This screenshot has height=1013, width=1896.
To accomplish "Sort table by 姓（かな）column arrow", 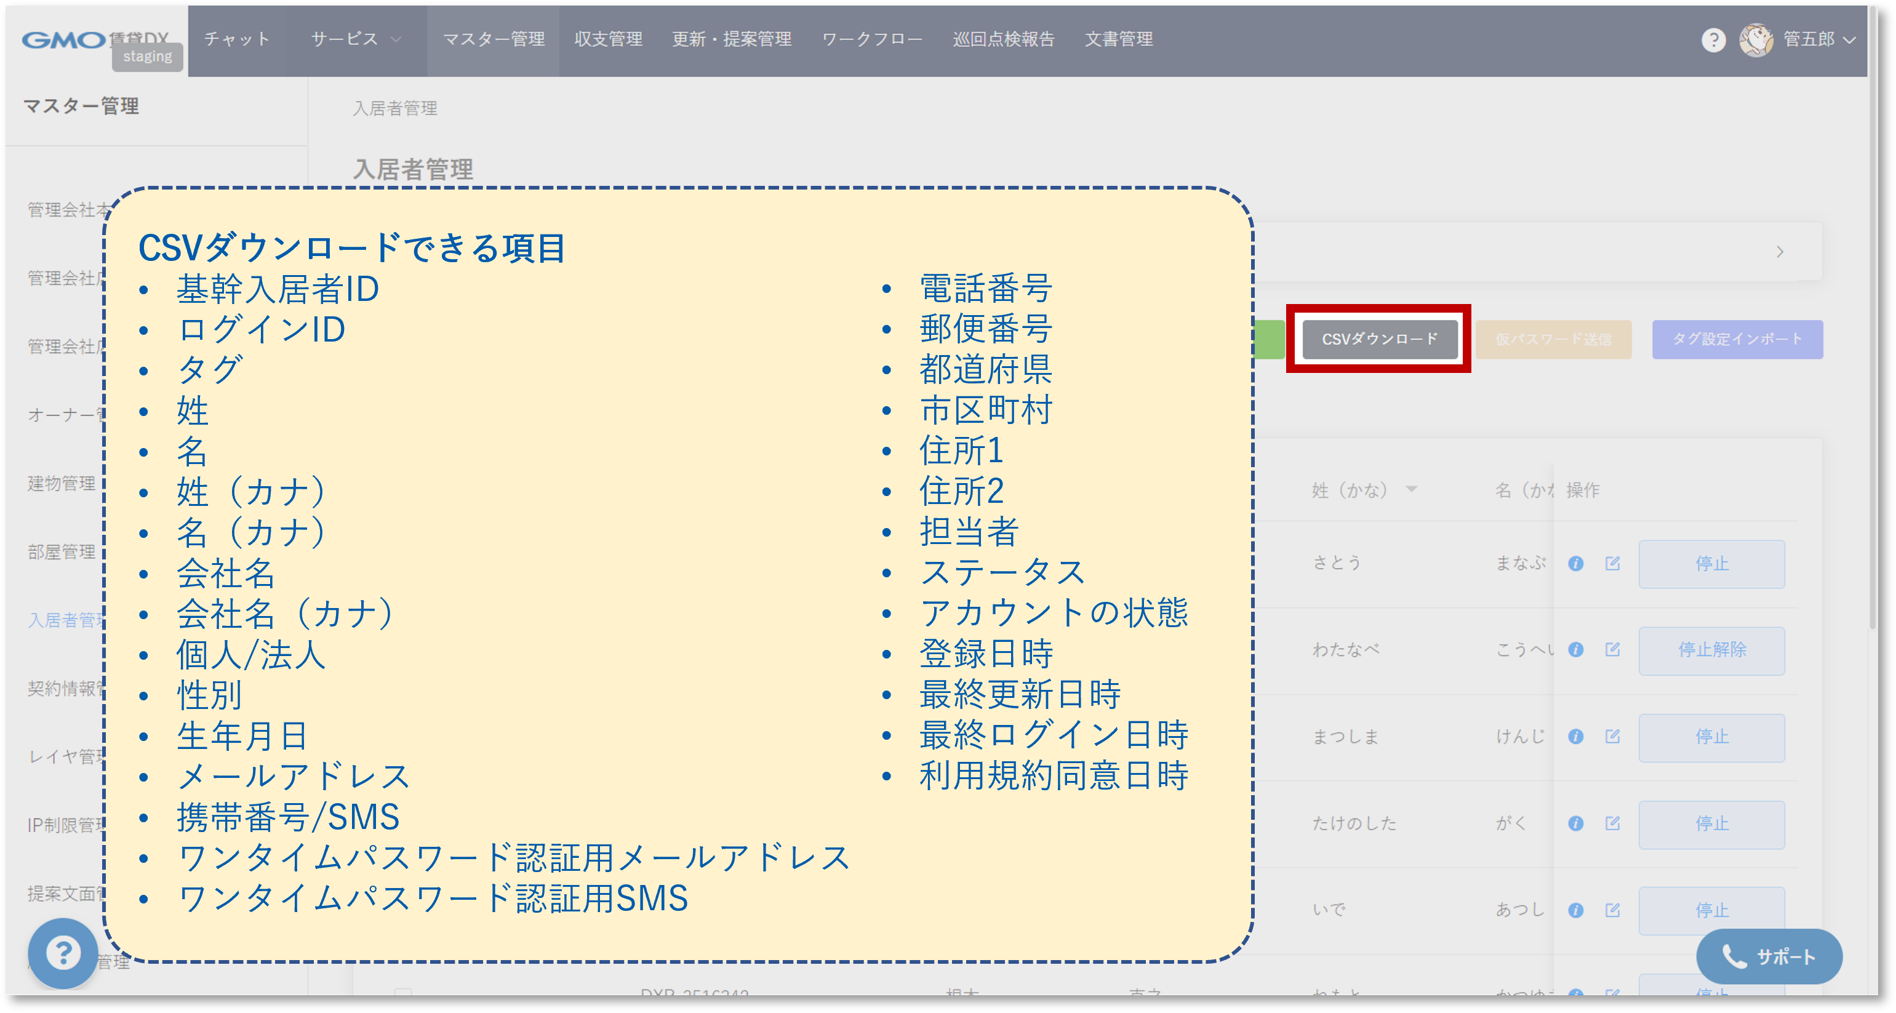I will click(x=1412, y=489).
